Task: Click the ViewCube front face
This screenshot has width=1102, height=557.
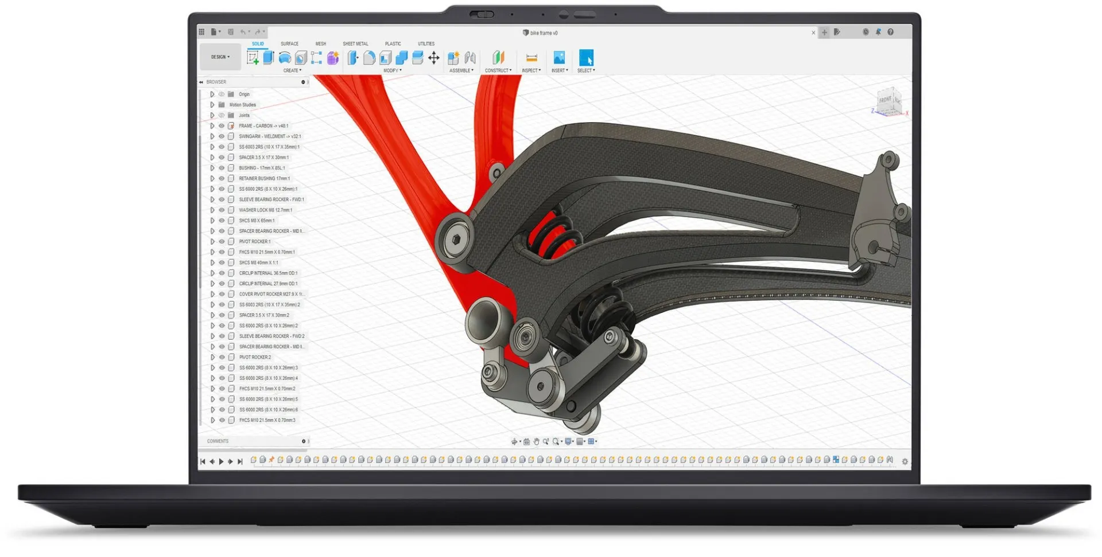Action: (x=886, y=100)
